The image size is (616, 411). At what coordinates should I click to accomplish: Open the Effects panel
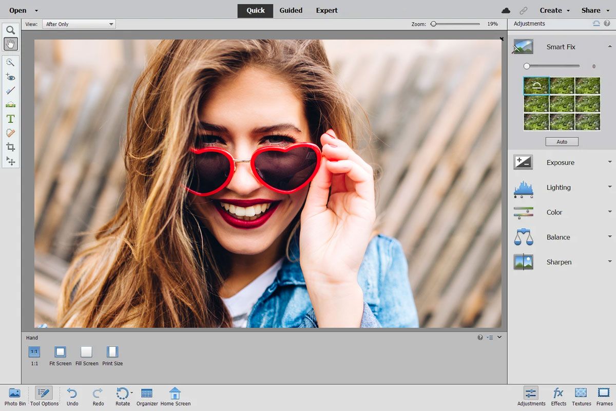pyautogui.click(x=558, y=396)
